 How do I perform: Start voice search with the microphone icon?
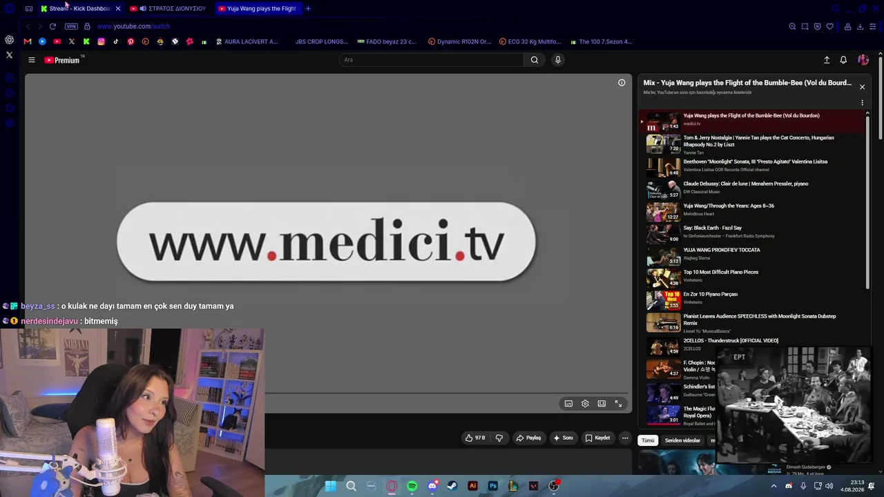tap(558, 60)
